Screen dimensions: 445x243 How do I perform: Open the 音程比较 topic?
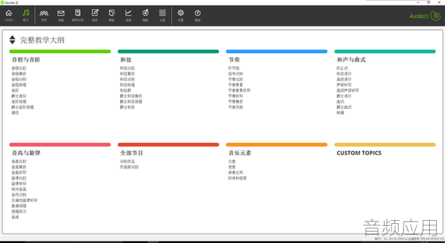point(18,68)
